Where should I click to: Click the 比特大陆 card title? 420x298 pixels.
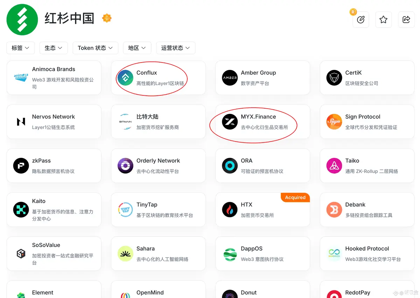[147, 117]
